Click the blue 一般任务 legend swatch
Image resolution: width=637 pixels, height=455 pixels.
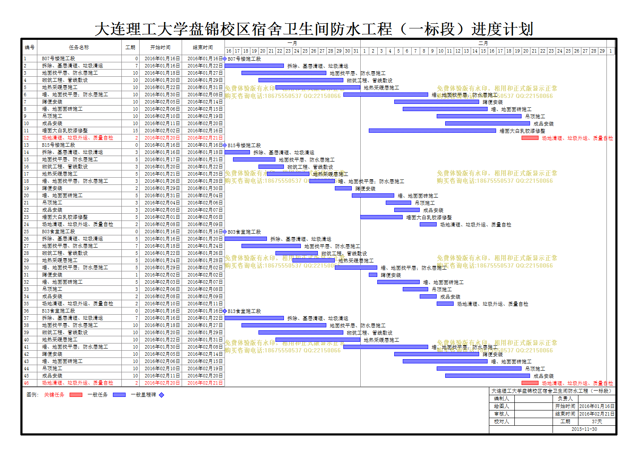point(119,395)
